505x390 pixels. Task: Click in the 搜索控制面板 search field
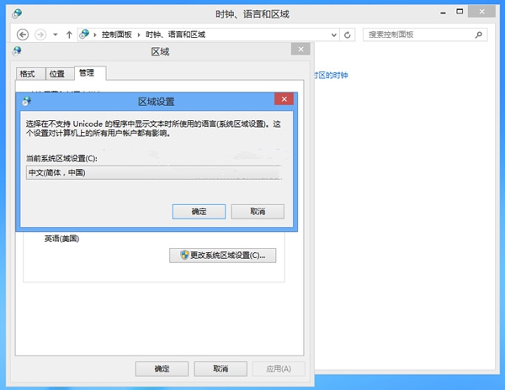click(417, 34)
